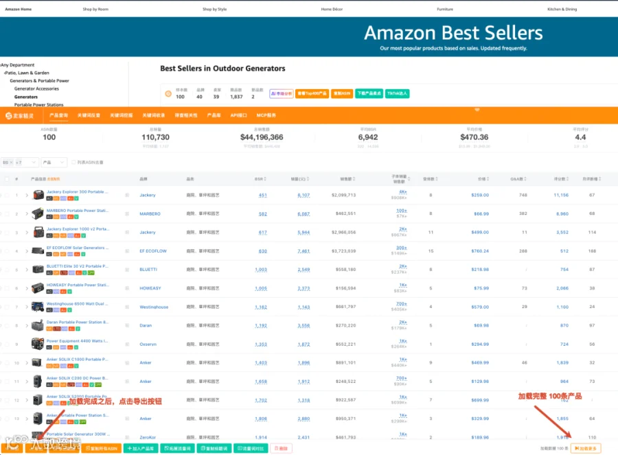Expand row 2 MARBERO details

27,214
